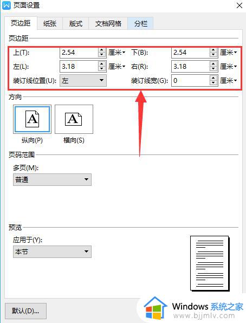Viewport: 246px width, 323px height.
Task: Open the 版式 tab
Action: pos(76,24)
